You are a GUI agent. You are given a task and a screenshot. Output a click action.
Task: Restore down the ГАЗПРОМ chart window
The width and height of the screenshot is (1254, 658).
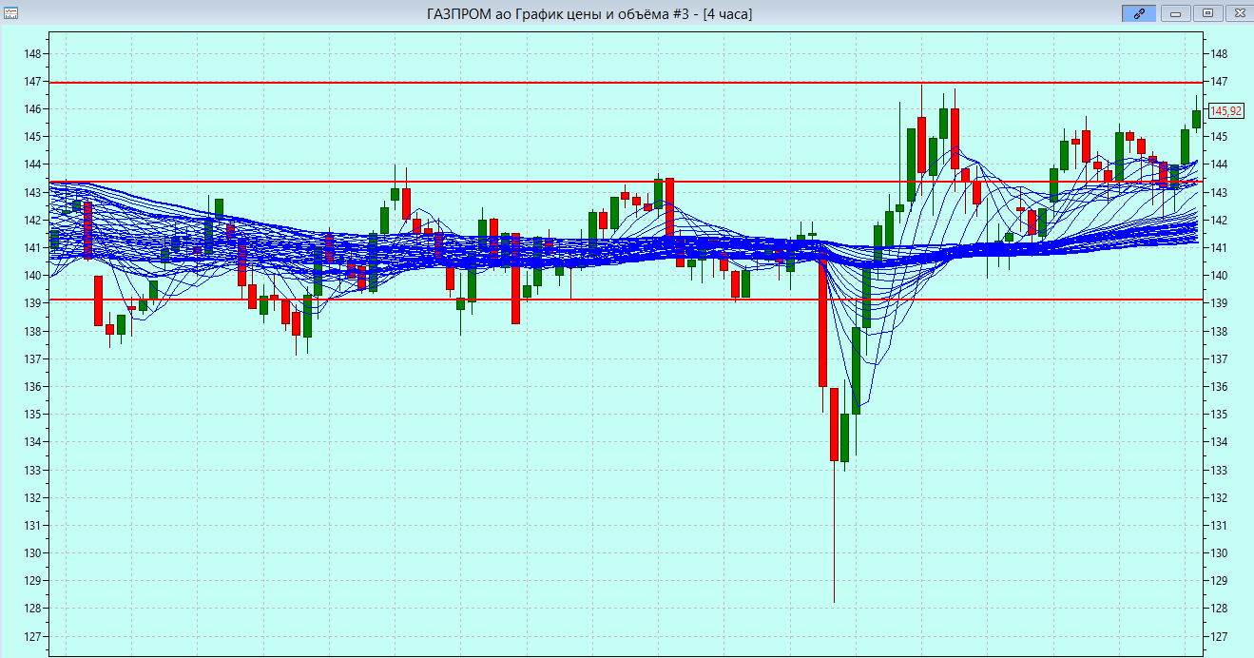pos(1207,13)
